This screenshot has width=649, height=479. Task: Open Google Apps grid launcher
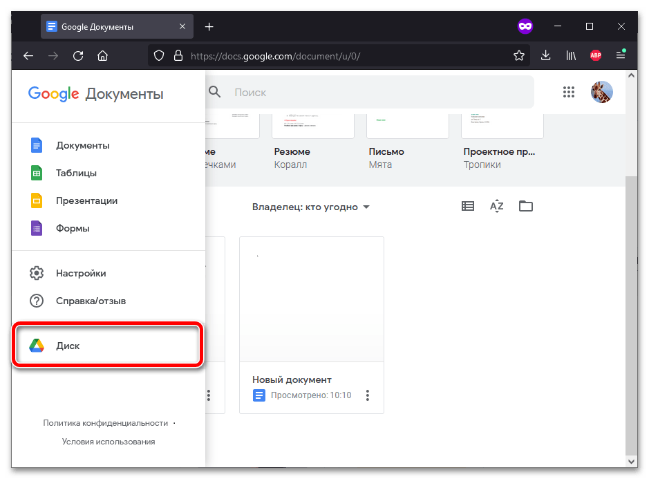(569, 92)
